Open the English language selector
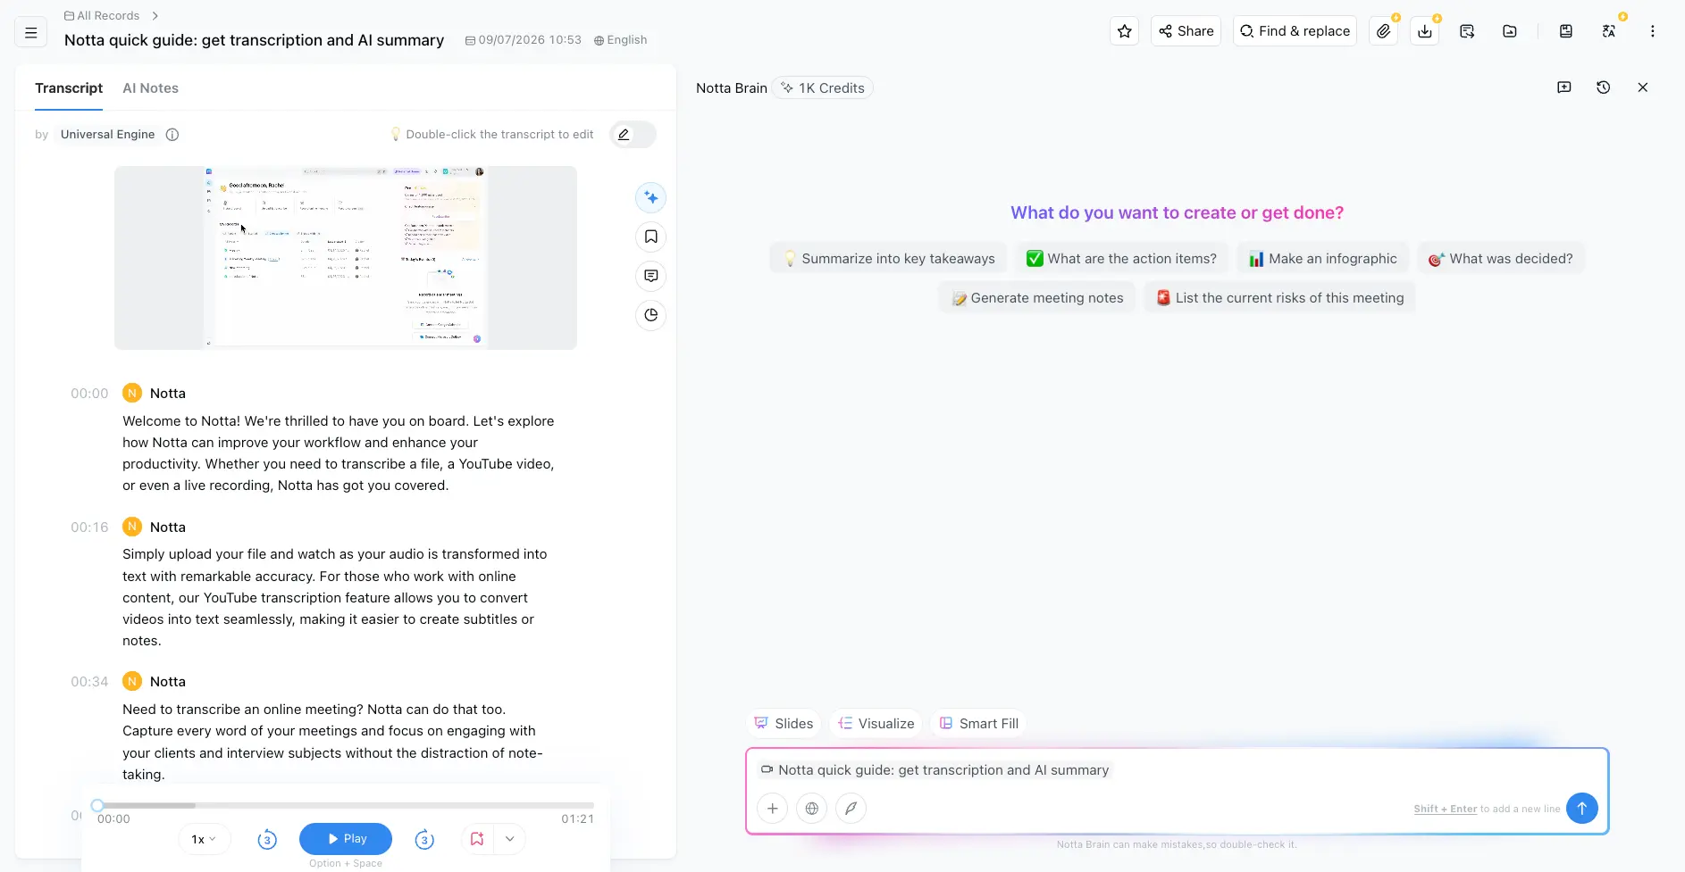 coord(620,40)
